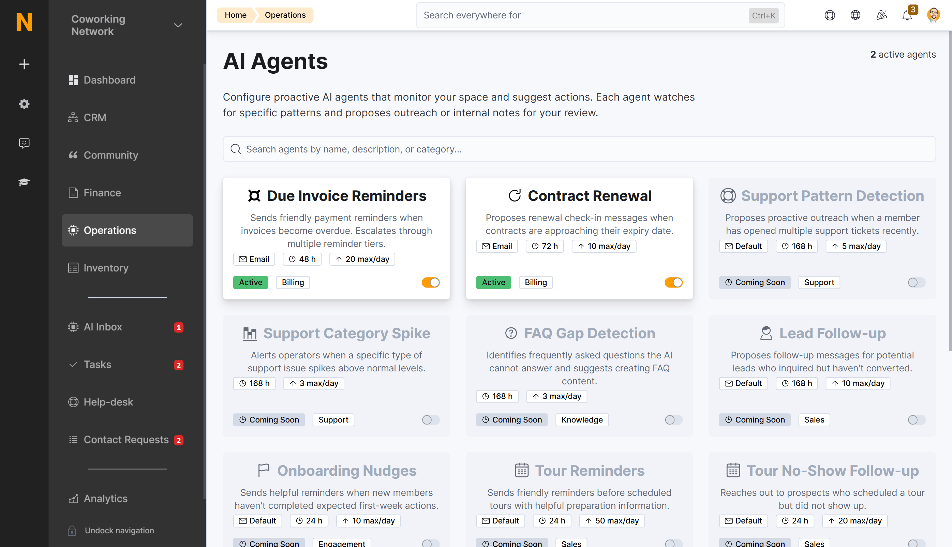952x547 pixels.
Task: Click Email chip on Due Invoice Reminders
Action: tap(254, 259)
